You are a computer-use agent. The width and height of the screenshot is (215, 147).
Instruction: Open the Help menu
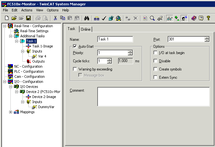pos(66,10)
